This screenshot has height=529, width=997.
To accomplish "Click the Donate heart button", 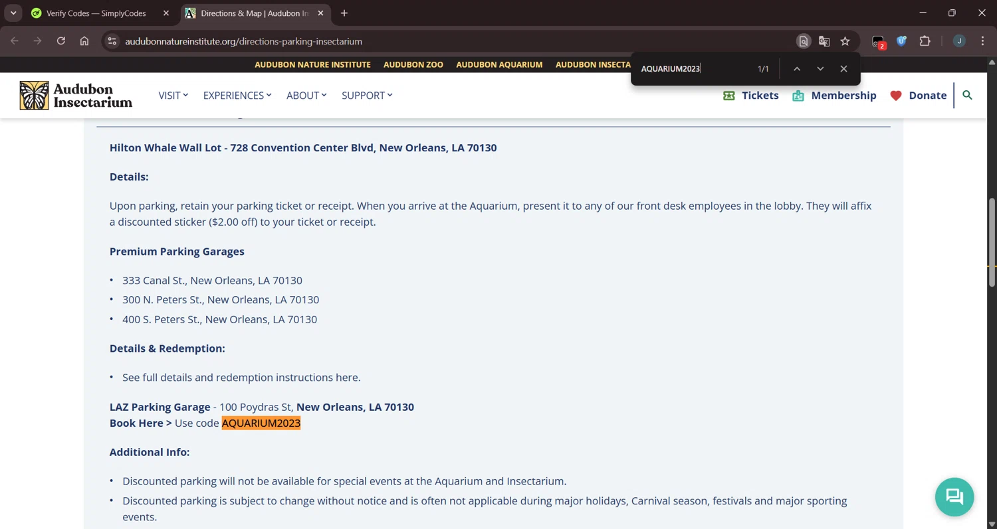I will (918, 96).
